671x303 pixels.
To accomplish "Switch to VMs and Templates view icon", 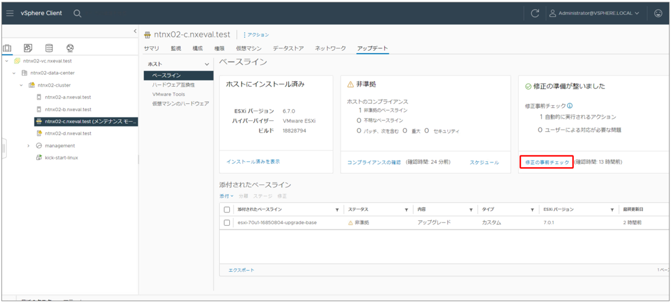I will 29,48.
